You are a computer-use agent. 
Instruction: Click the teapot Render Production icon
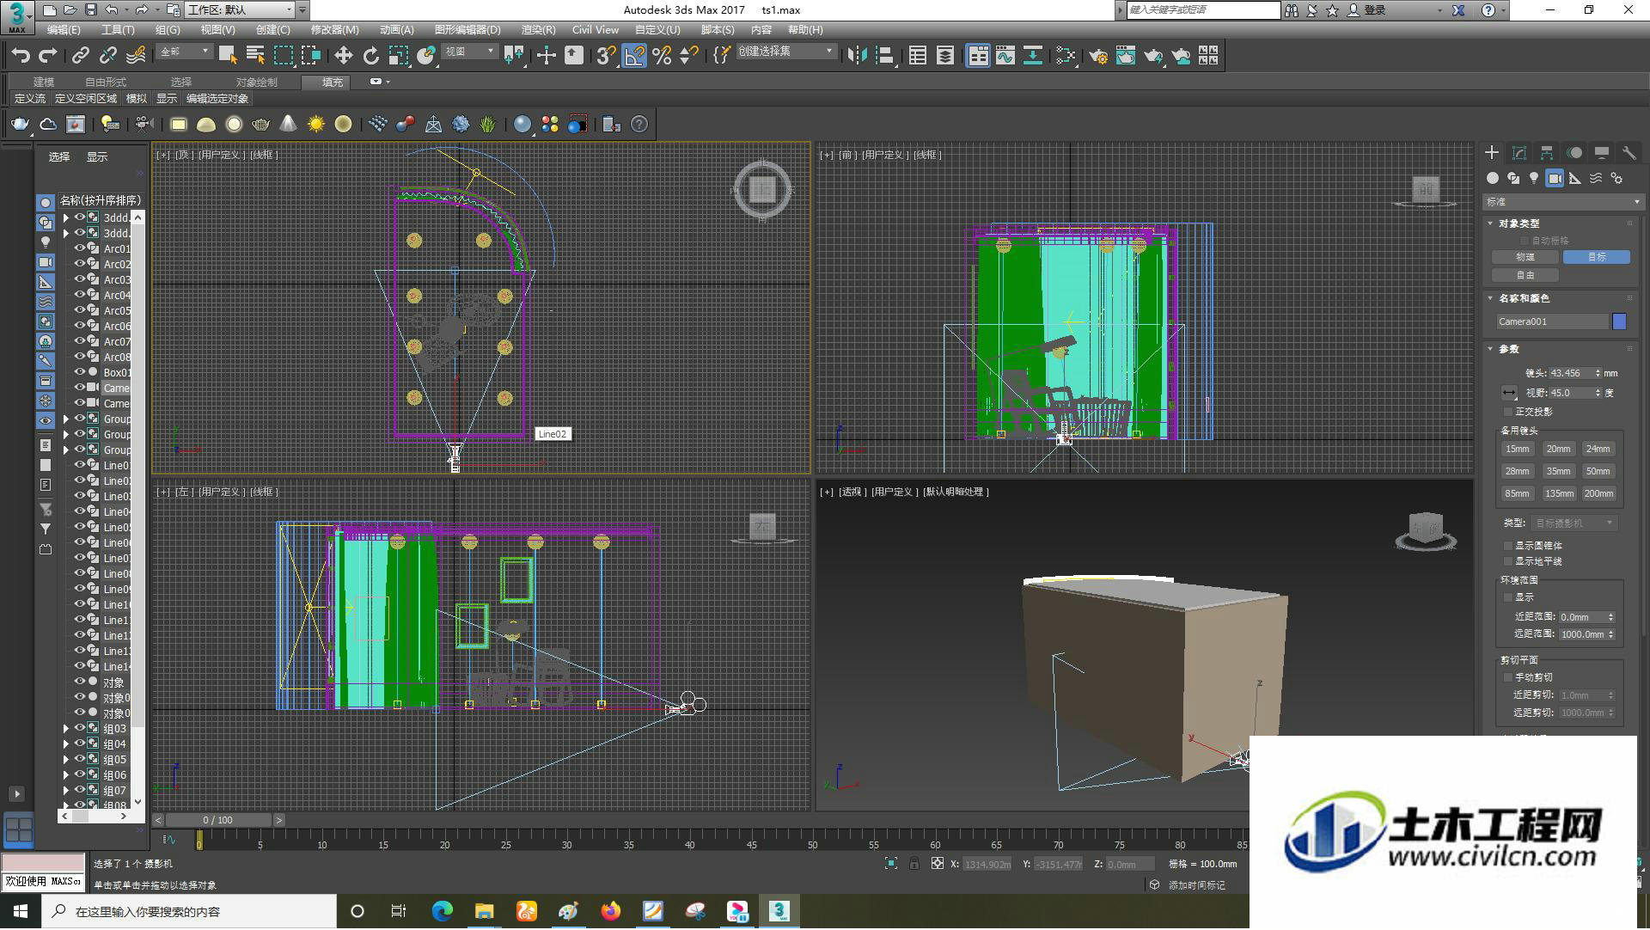click(1153, 56)
